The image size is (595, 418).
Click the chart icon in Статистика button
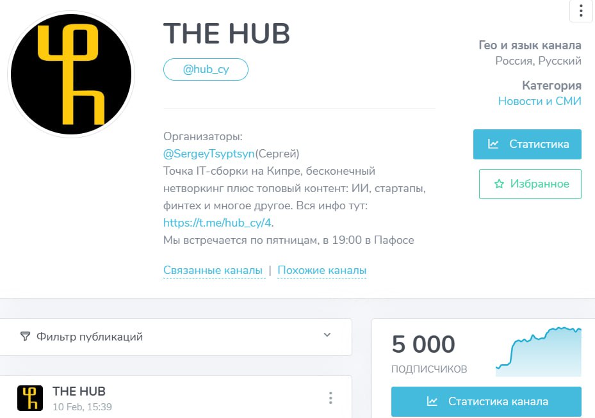click(493, 144)
